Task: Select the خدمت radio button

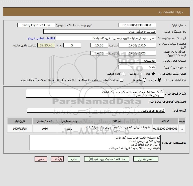Action: coord(140,74)
